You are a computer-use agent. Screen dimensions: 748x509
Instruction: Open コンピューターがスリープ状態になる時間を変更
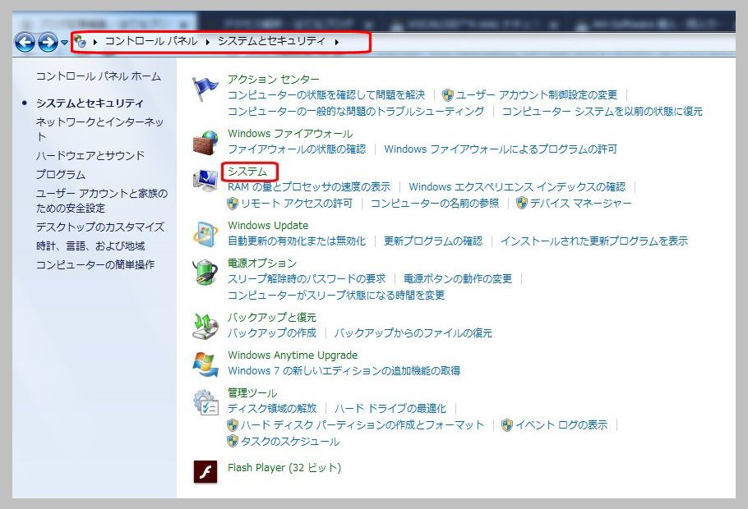pos(336,295)
